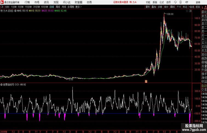
Task: Click the MA10: 55.51 indicator label
Action: (34, 11)
